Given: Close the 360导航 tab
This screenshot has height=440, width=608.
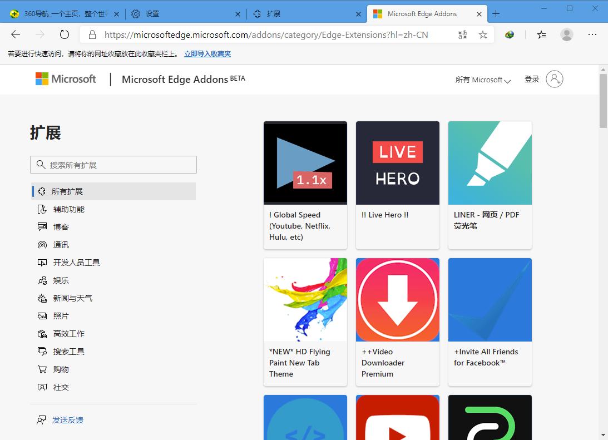Looking at the screenshot, I should [x=116, y=14].
